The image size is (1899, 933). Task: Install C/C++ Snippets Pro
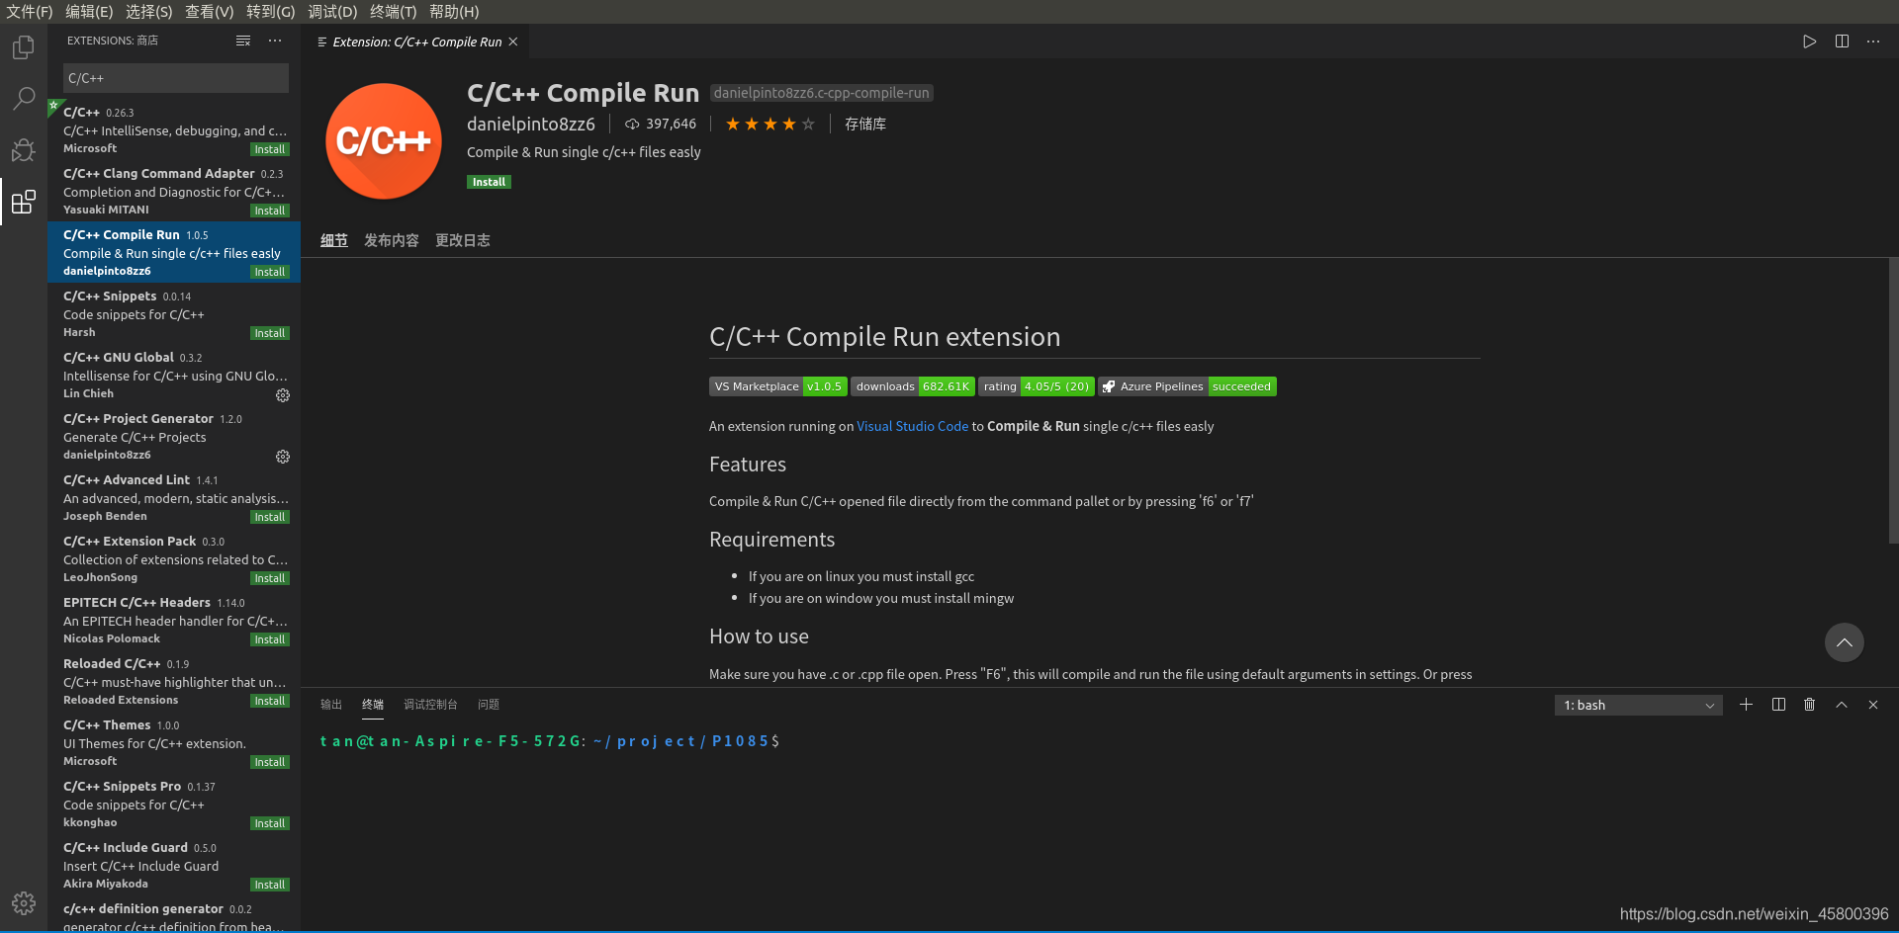pyautogui.click(x=269, y=823)
